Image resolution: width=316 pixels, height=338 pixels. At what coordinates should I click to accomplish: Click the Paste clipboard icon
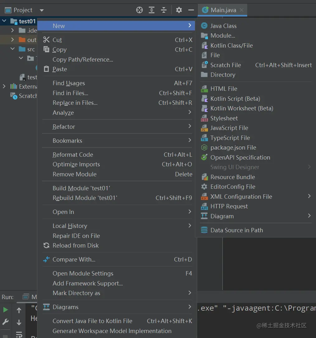46,69
